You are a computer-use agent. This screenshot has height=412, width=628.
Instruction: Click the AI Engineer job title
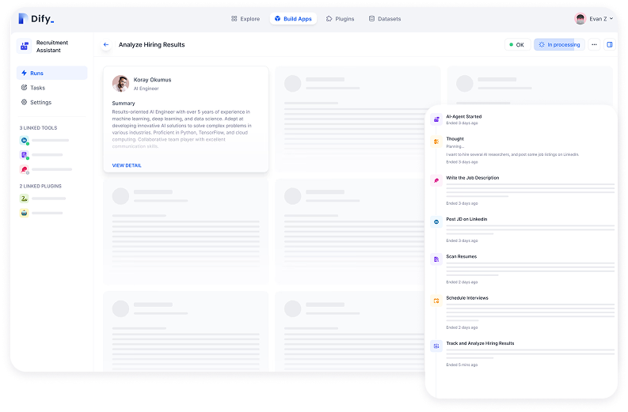[147, 89]
